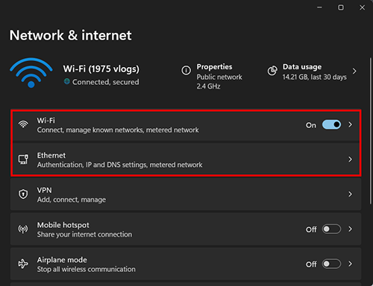Open the Data usage heading
Image resolution: width=373 pixels, height=286 pixels.
(302, 67)
